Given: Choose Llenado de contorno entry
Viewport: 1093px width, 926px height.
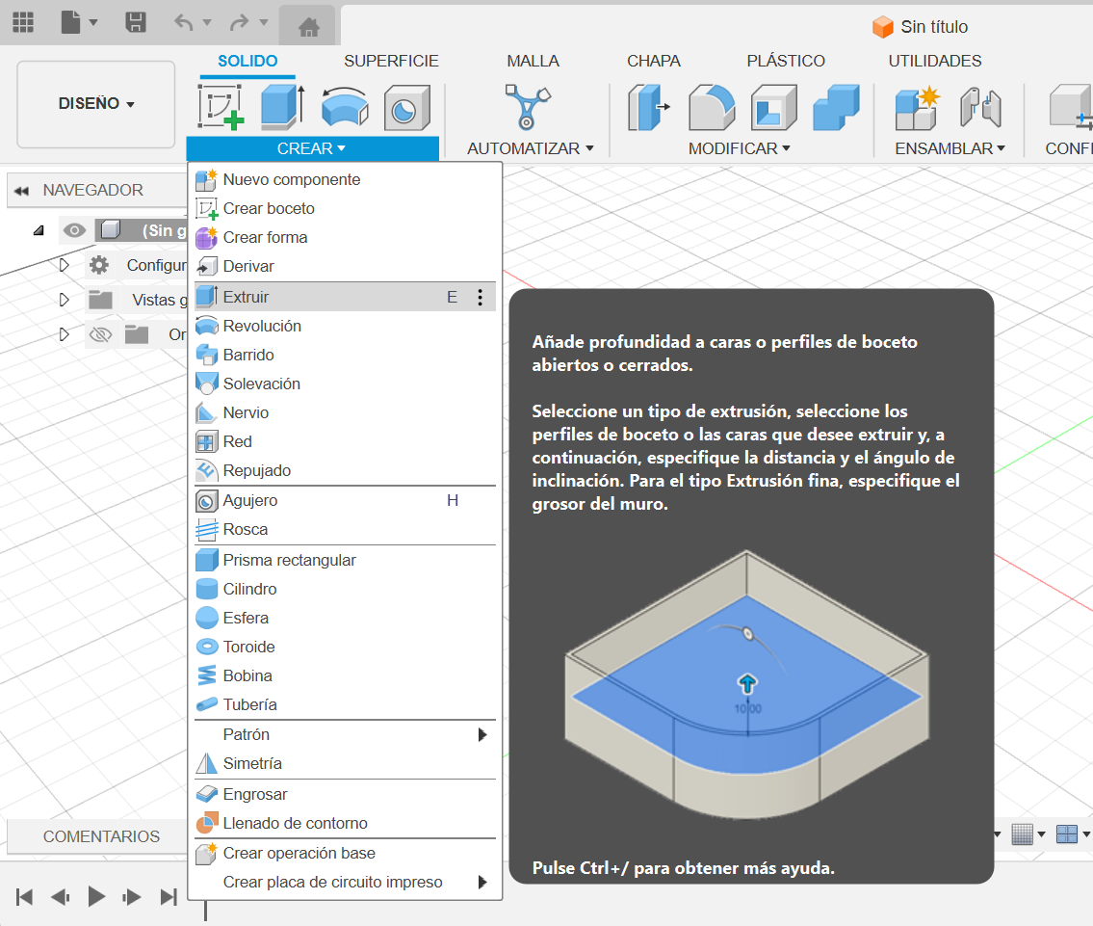Looking at the screenshot, I should pyautogui.click(x=345, y=824).
